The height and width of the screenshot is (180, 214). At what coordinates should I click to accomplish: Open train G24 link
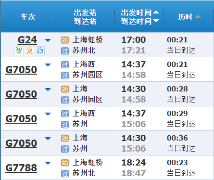27,40
